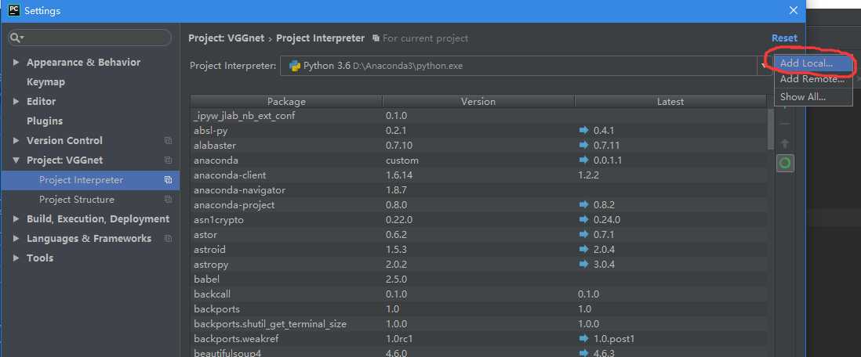Choose Show All... from the interpreter menu
This screenshot has height=357, width=861.
coord(813,97)
